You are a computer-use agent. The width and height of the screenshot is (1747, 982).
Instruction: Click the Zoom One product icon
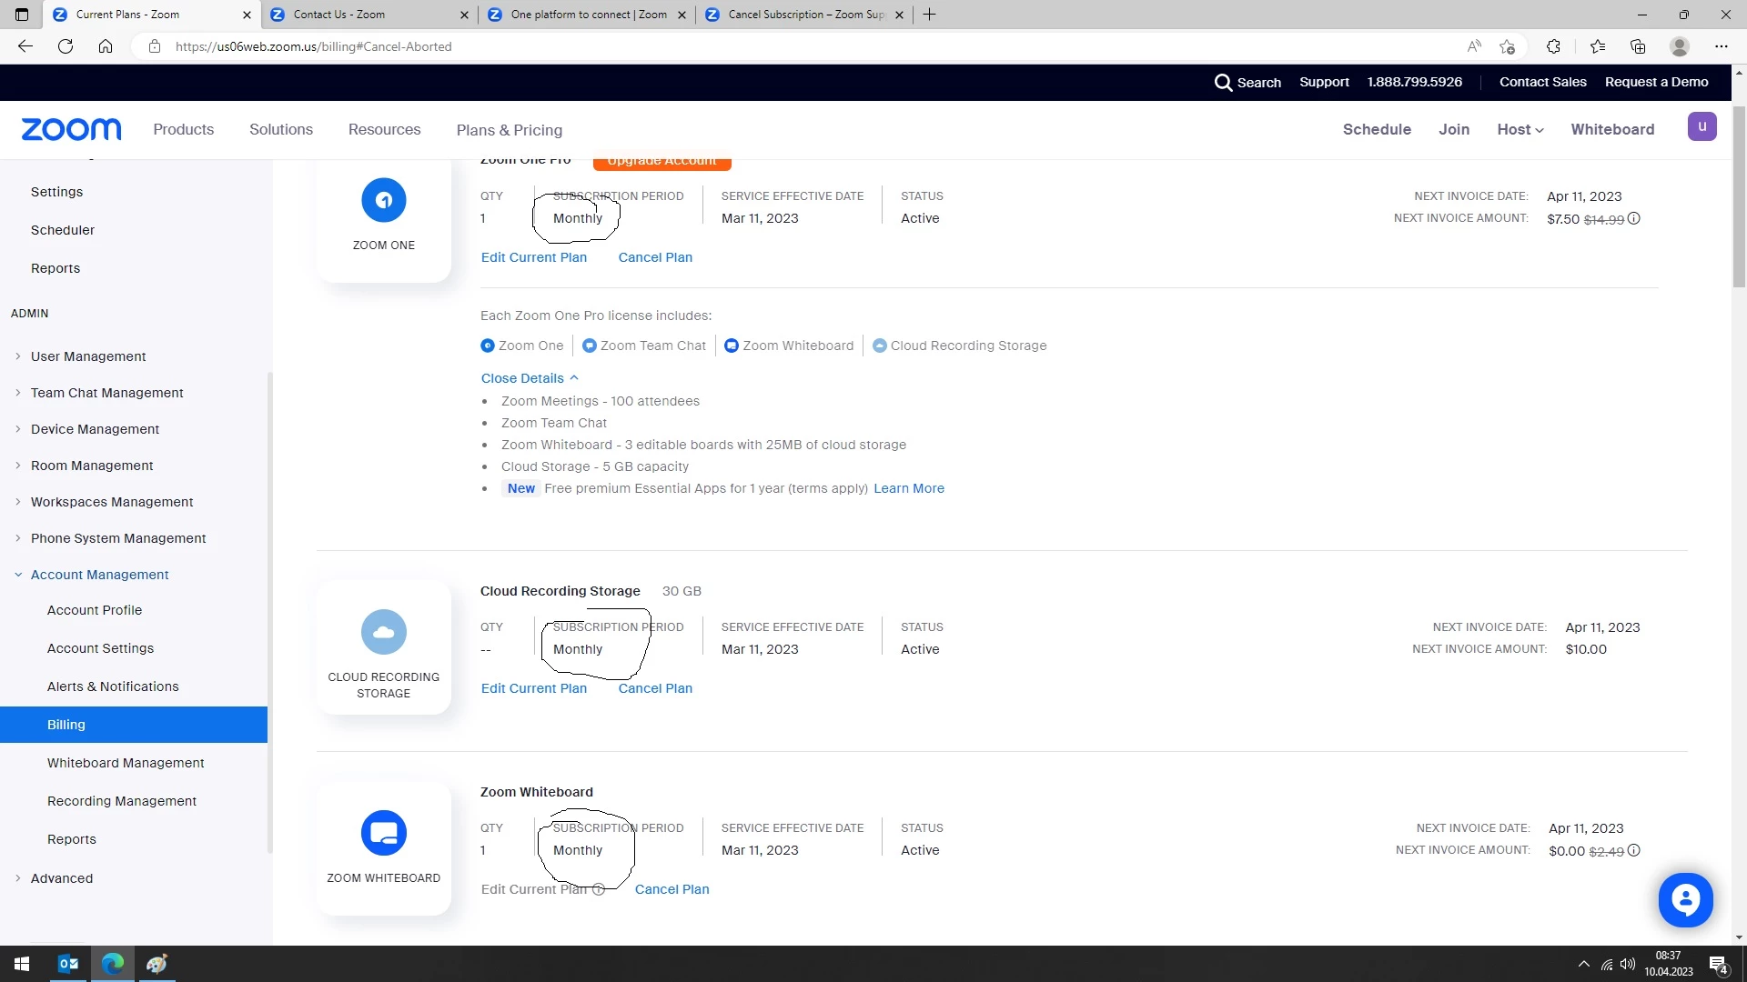point(384,200)
